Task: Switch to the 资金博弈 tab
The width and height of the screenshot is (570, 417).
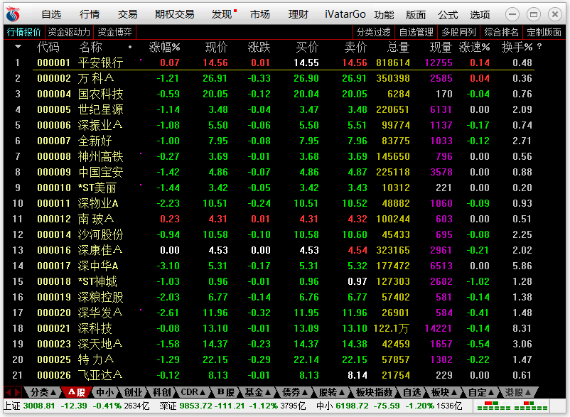Action: pos(114,32)
